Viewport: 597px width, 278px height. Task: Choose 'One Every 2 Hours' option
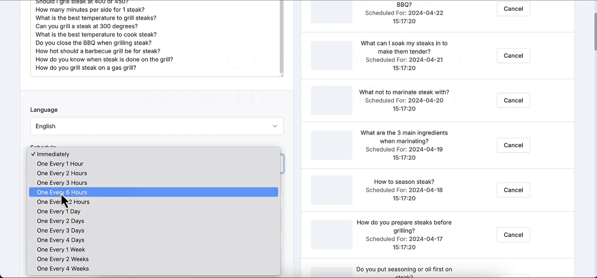pyautogui.click(x=153, y=173)
